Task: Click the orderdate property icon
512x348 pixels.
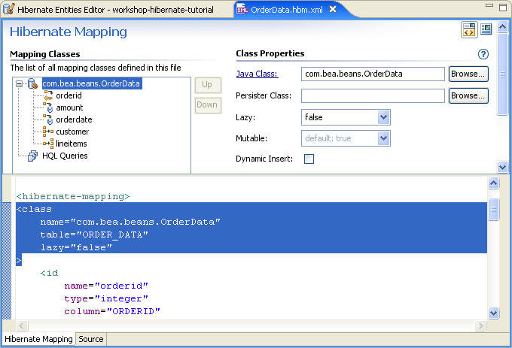Action: [48, 120]
